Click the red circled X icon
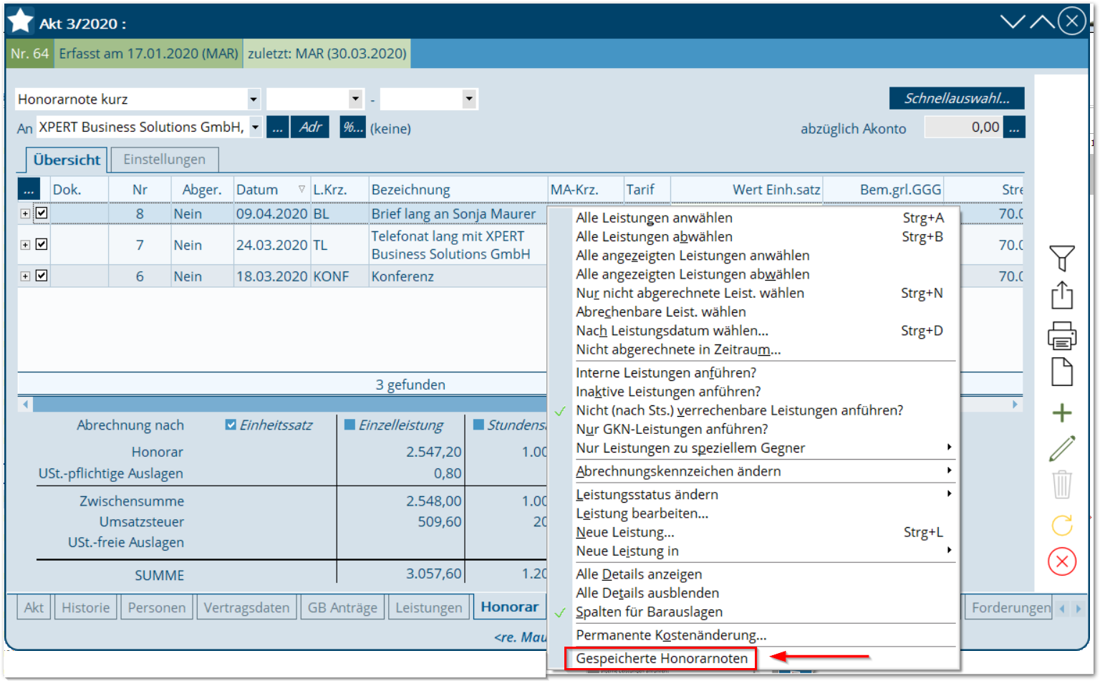Viewport: 1100px width, 681px height. tap(1062, 561)
